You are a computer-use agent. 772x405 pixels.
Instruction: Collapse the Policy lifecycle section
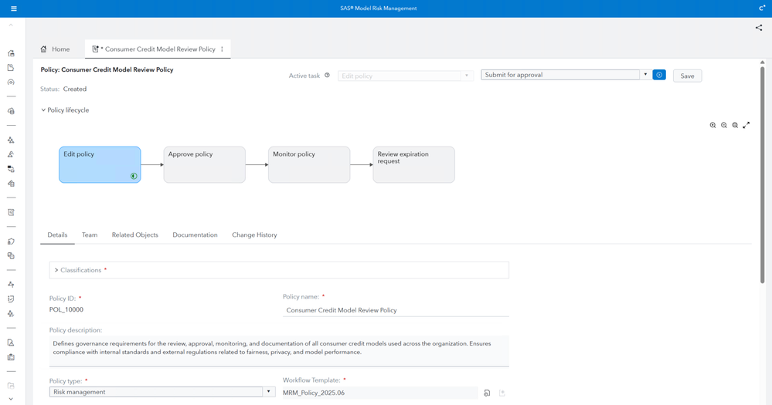click(43, 110)
